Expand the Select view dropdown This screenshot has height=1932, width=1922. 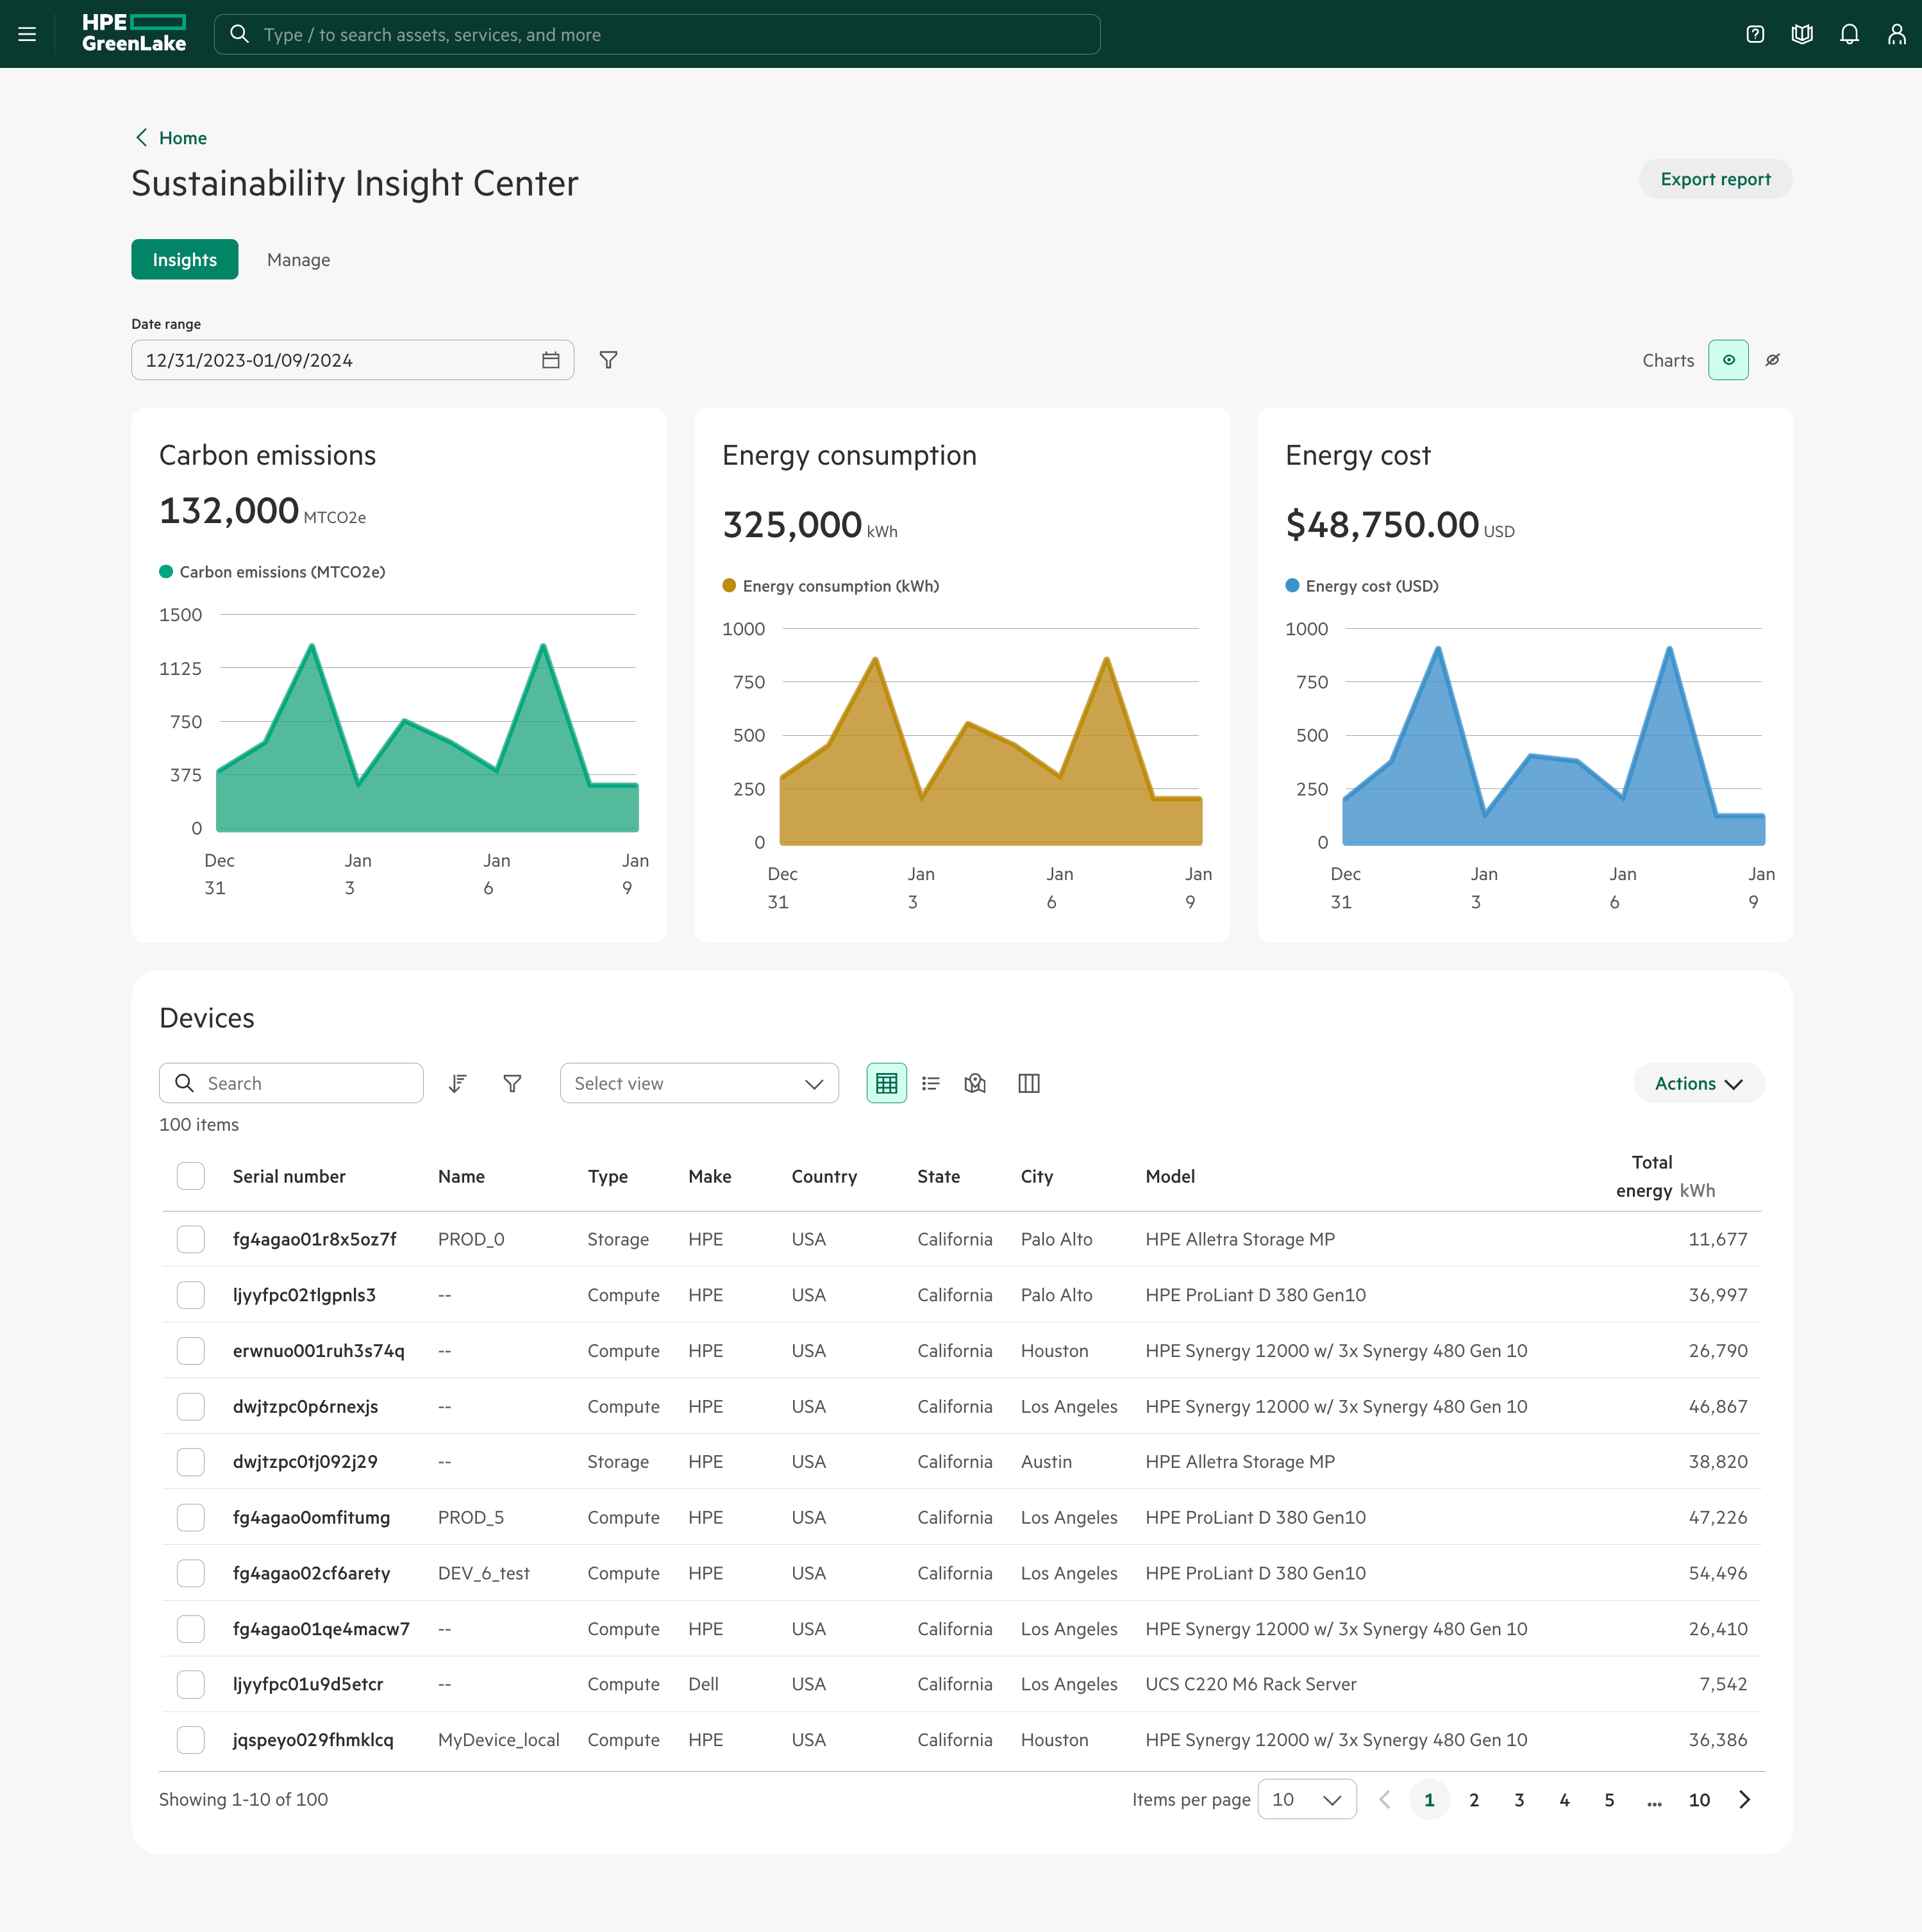[x=699, y=1083]
